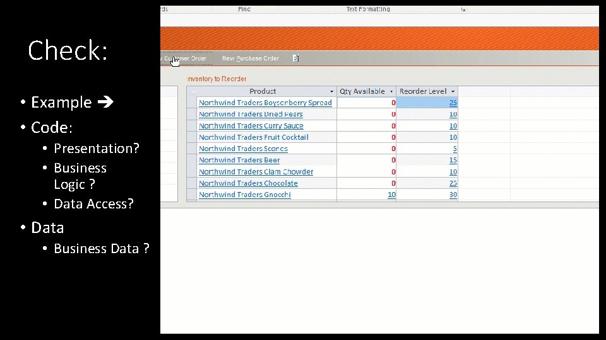Open the Text Formatting dialog launcher icon

pyautogui.click(x=463, y=9)
